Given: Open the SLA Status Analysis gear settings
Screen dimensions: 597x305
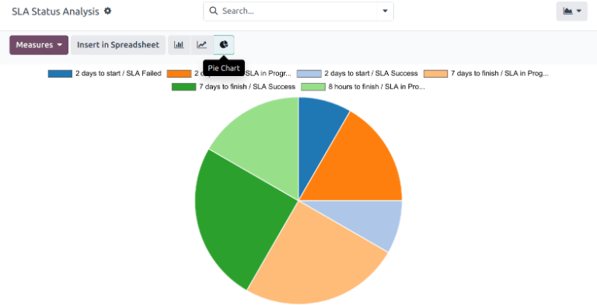Looking at the screenshot, I should (108, 11).
